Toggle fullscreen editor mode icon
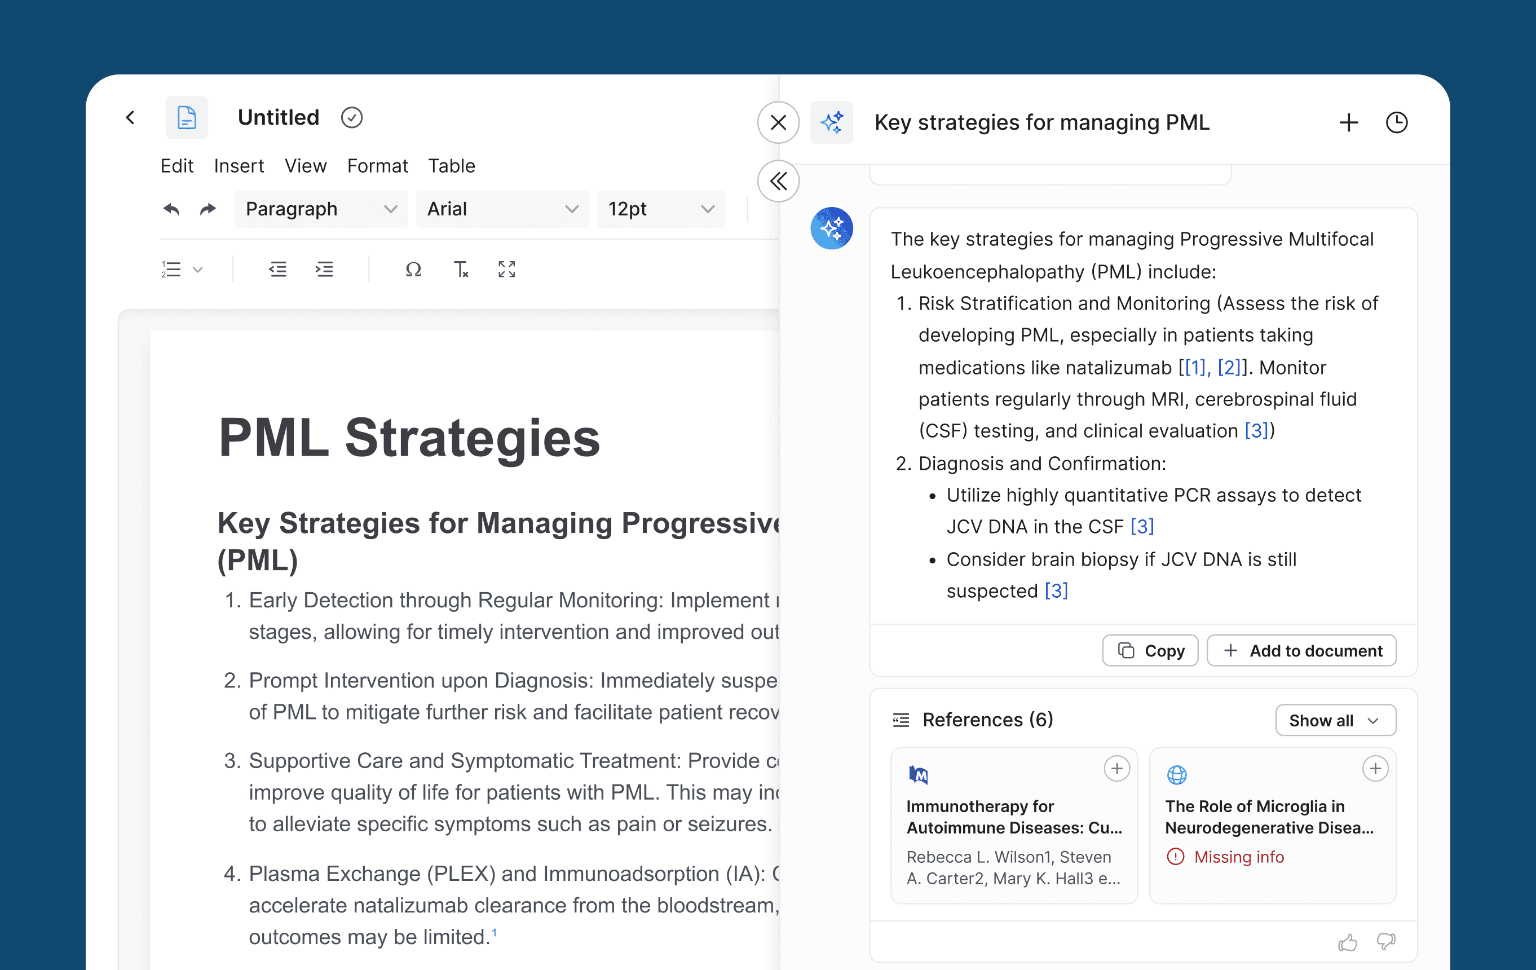 click(x=506, y=270)
